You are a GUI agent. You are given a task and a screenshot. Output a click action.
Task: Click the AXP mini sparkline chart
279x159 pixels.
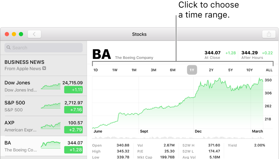pos(50,126)
